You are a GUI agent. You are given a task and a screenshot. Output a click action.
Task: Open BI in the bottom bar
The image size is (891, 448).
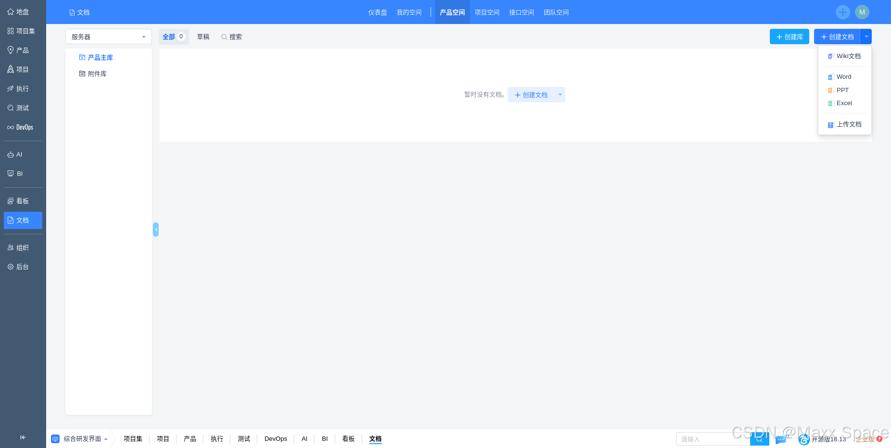tap(325, 439)
